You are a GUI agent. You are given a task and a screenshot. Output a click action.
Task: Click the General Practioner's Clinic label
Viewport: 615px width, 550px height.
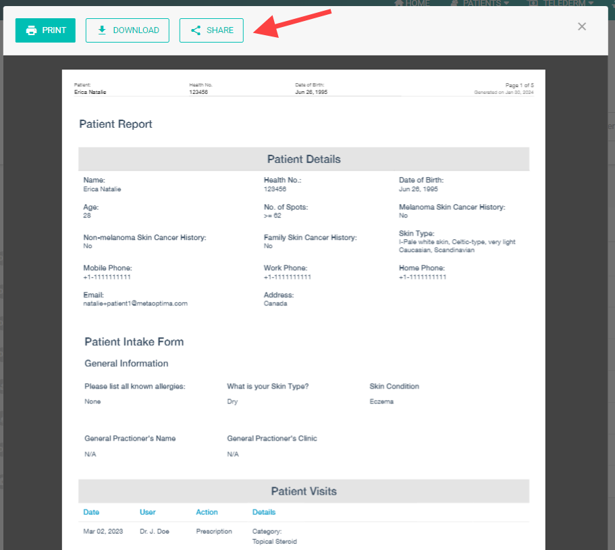[x=272, y=439]
